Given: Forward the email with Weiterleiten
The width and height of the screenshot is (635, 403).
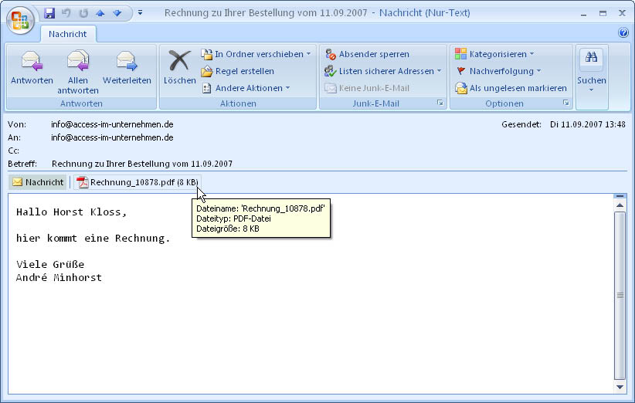Looking at the screenshot, I should click(127, 69).
